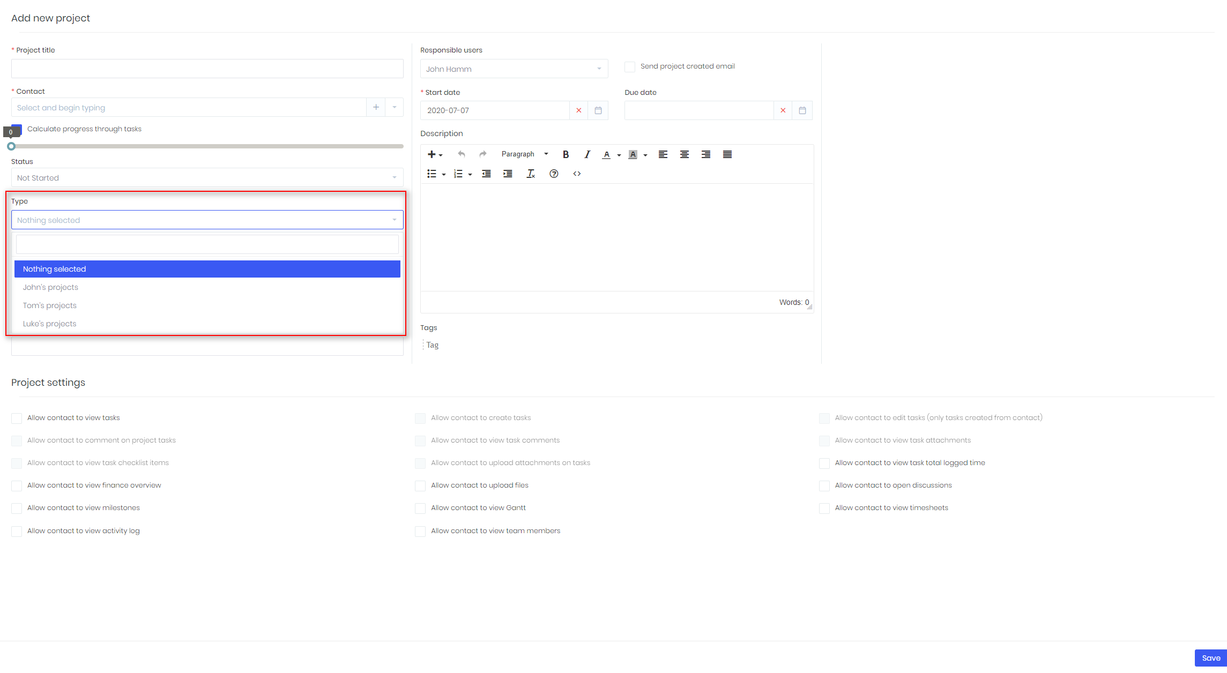
Task: Clear the Due date with the red X
Action: pyautogui.click(x=783, y=110)
